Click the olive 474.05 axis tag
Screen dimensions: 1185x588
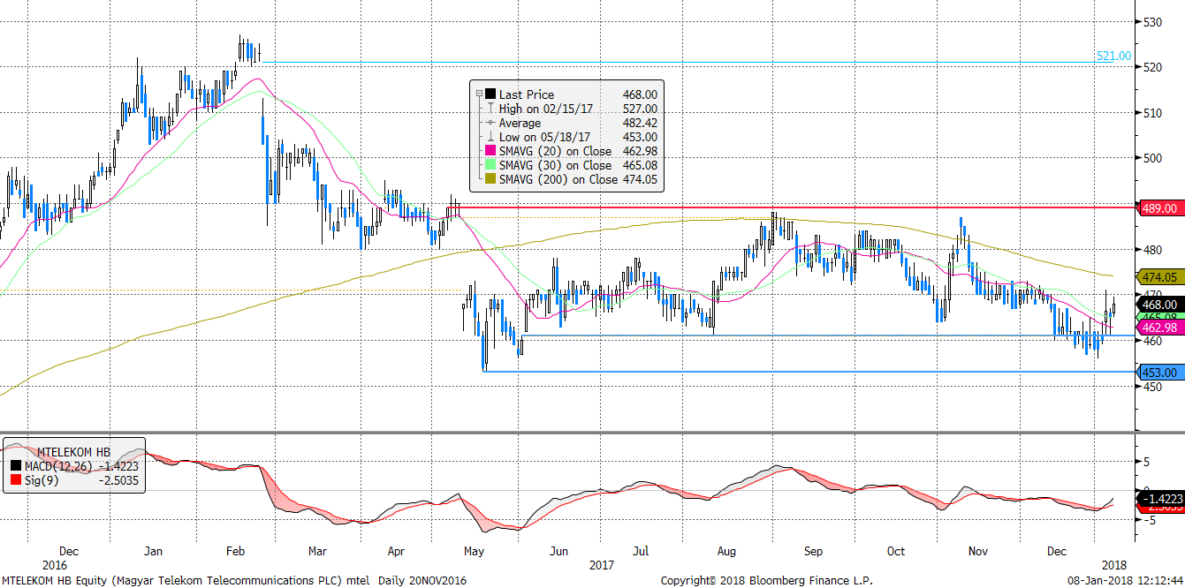[x=1158, y=277]
